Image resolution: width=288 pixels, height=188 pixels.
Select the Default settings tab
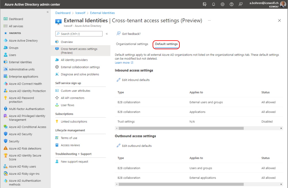[166, 44]
